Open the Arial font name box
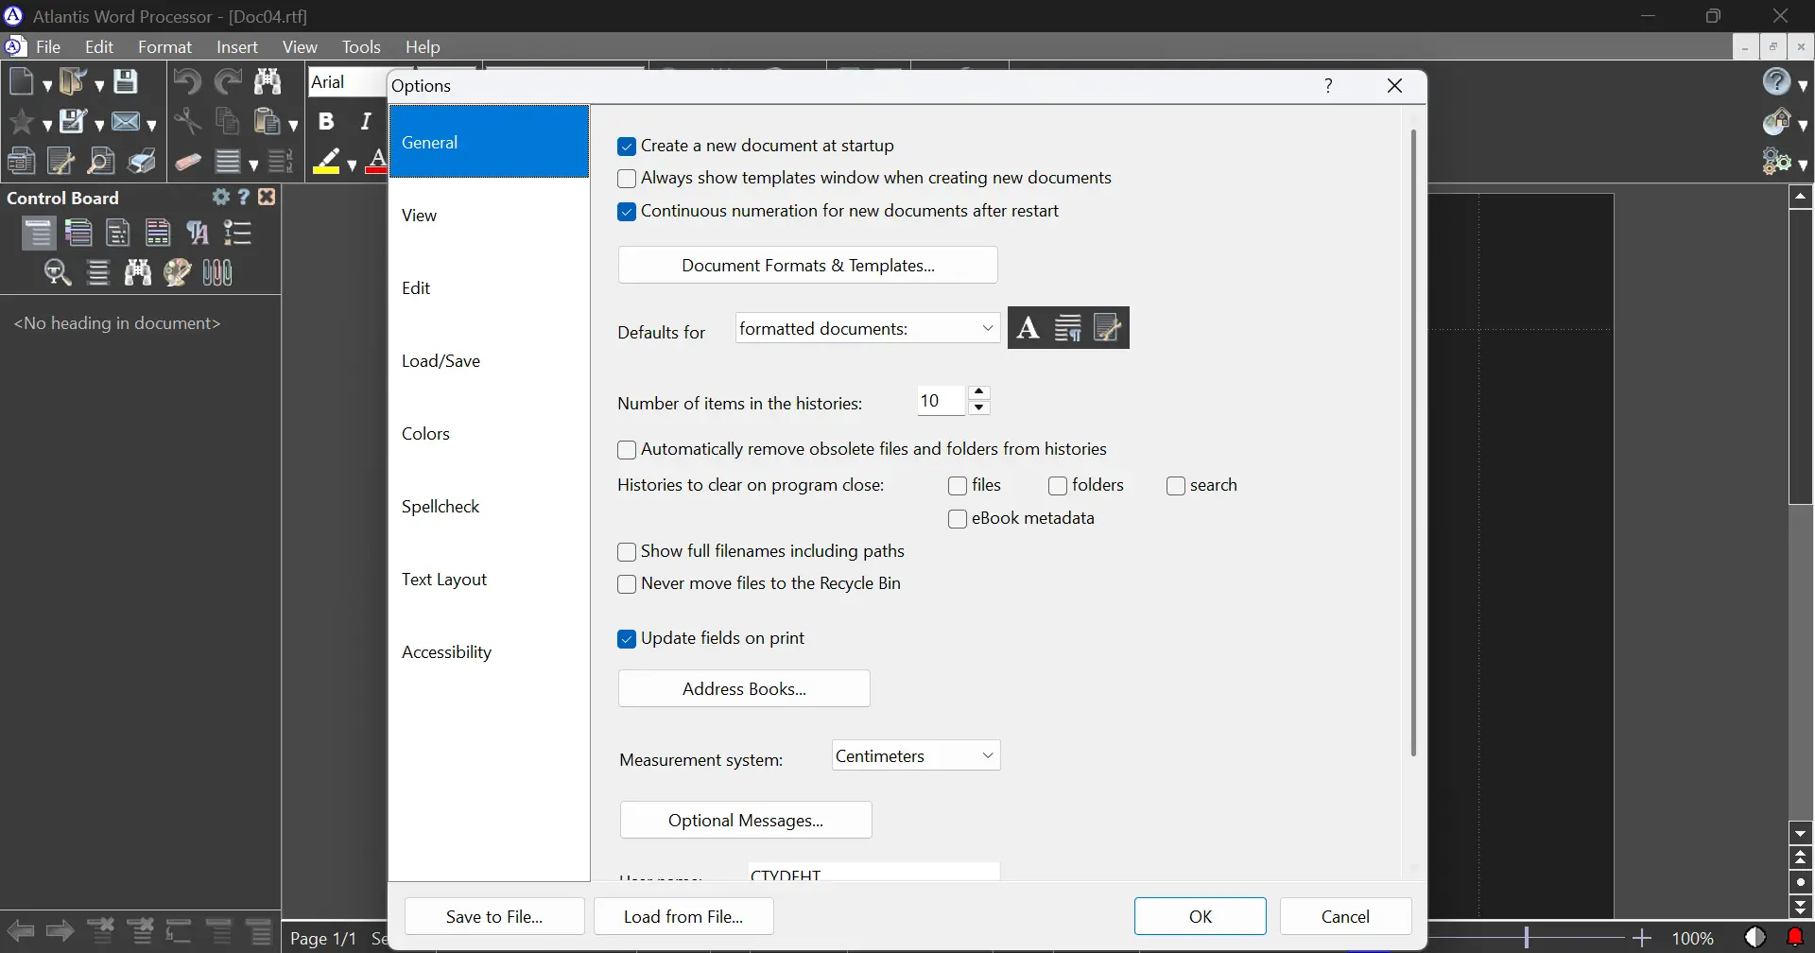The width and height of the screenshot is (1815, 953). 347,82
